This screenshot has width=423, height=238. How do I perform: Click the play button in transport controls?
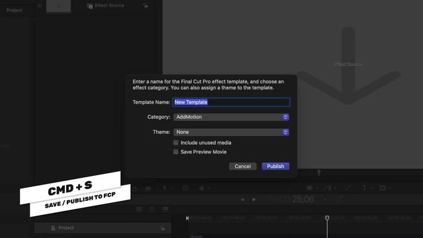pyautogui.click(x=254, y=200)
